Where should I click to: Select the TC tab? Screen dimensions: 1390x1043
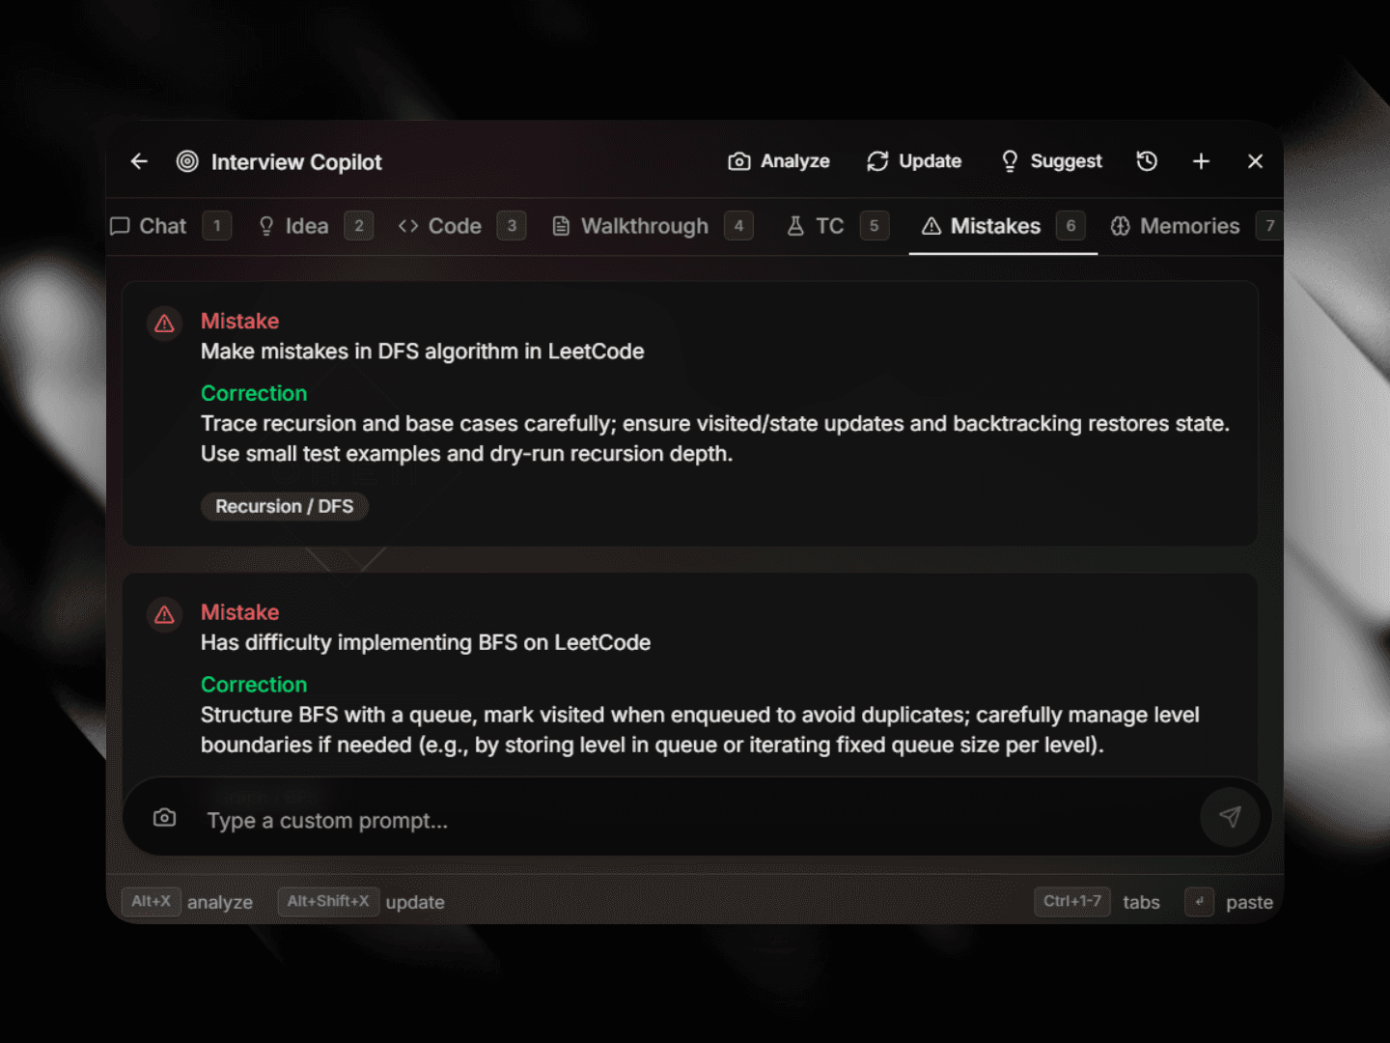pyautogui.click(x=817, y=226)
